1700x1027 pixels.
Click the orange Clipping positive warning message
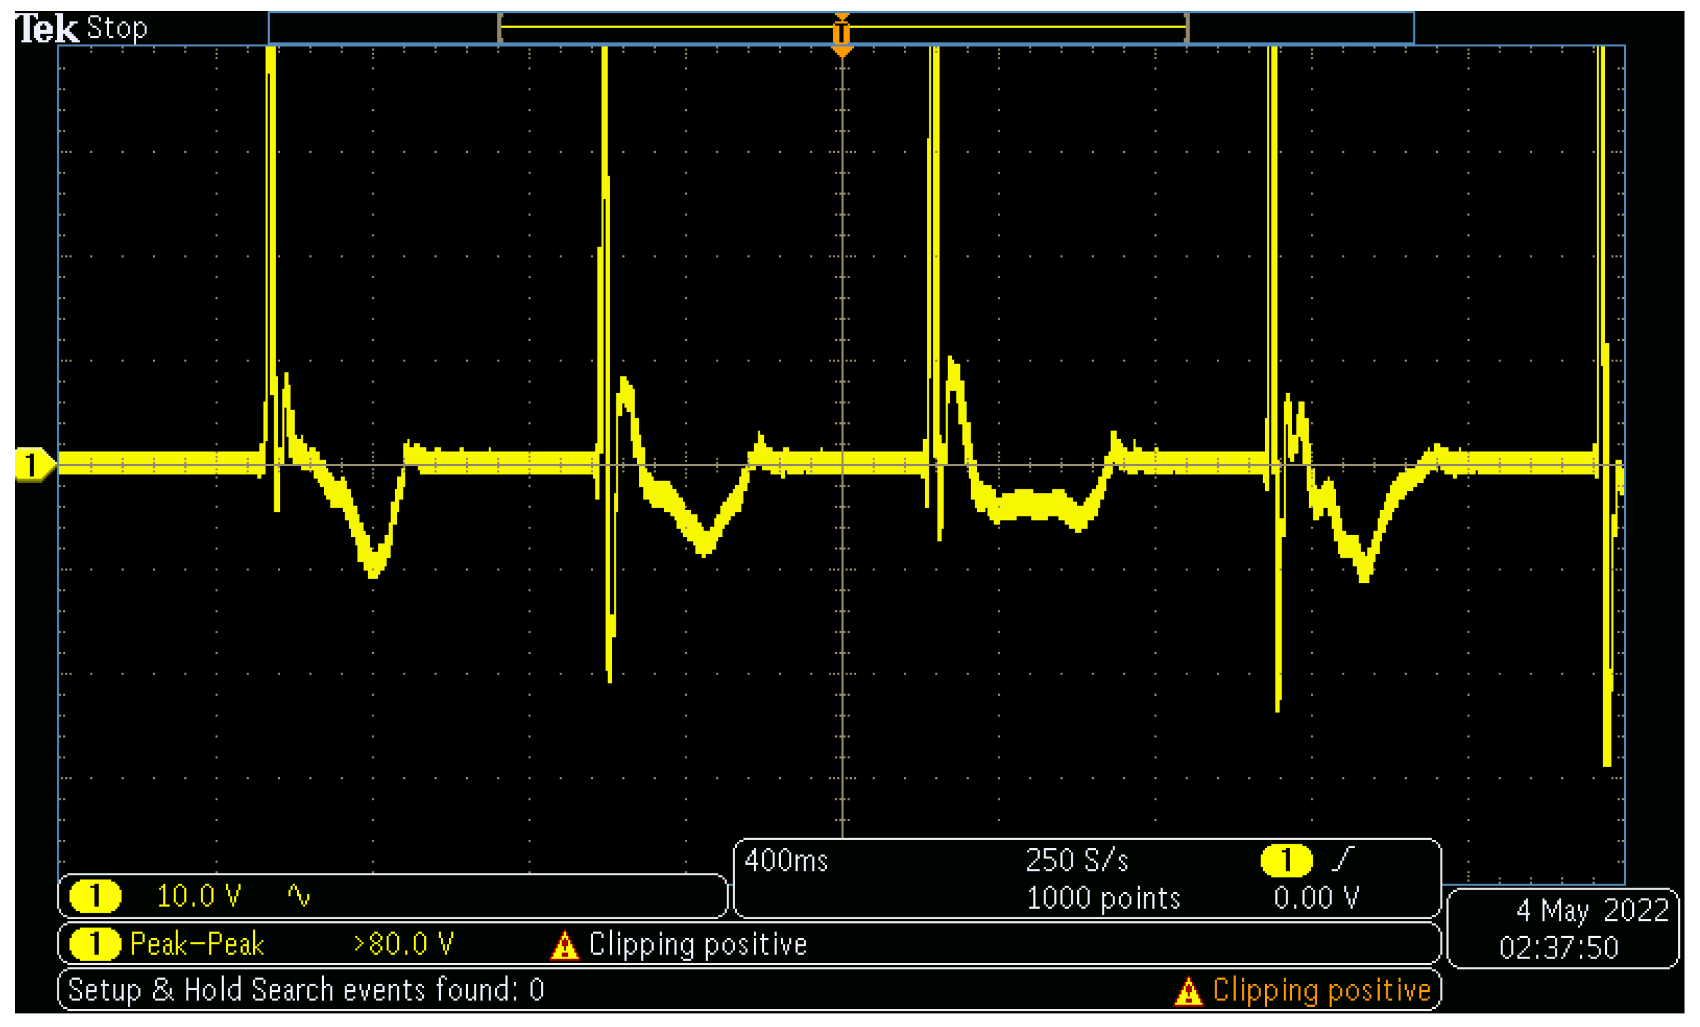pyautogui.click(x=1321, y=990)
